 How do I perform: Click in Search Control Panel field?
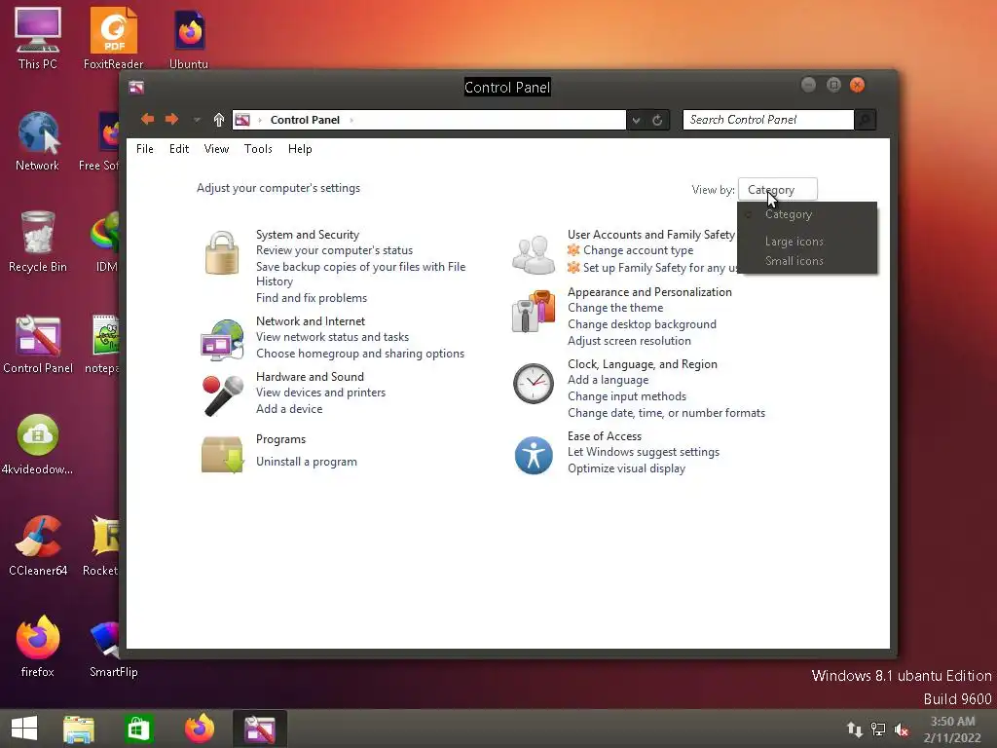point(768,120)
